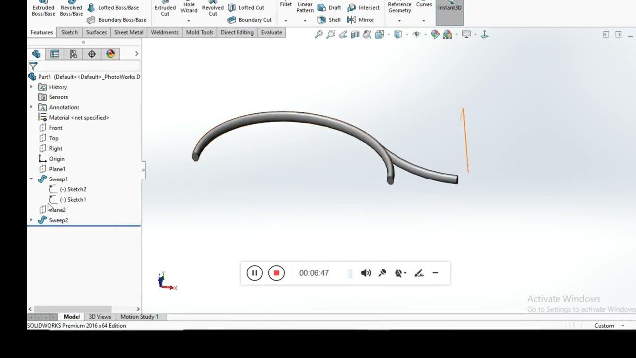Click Previous View icon in view toolbar
Viewport: 636px width, 358px height.
(x=343, y=34)
